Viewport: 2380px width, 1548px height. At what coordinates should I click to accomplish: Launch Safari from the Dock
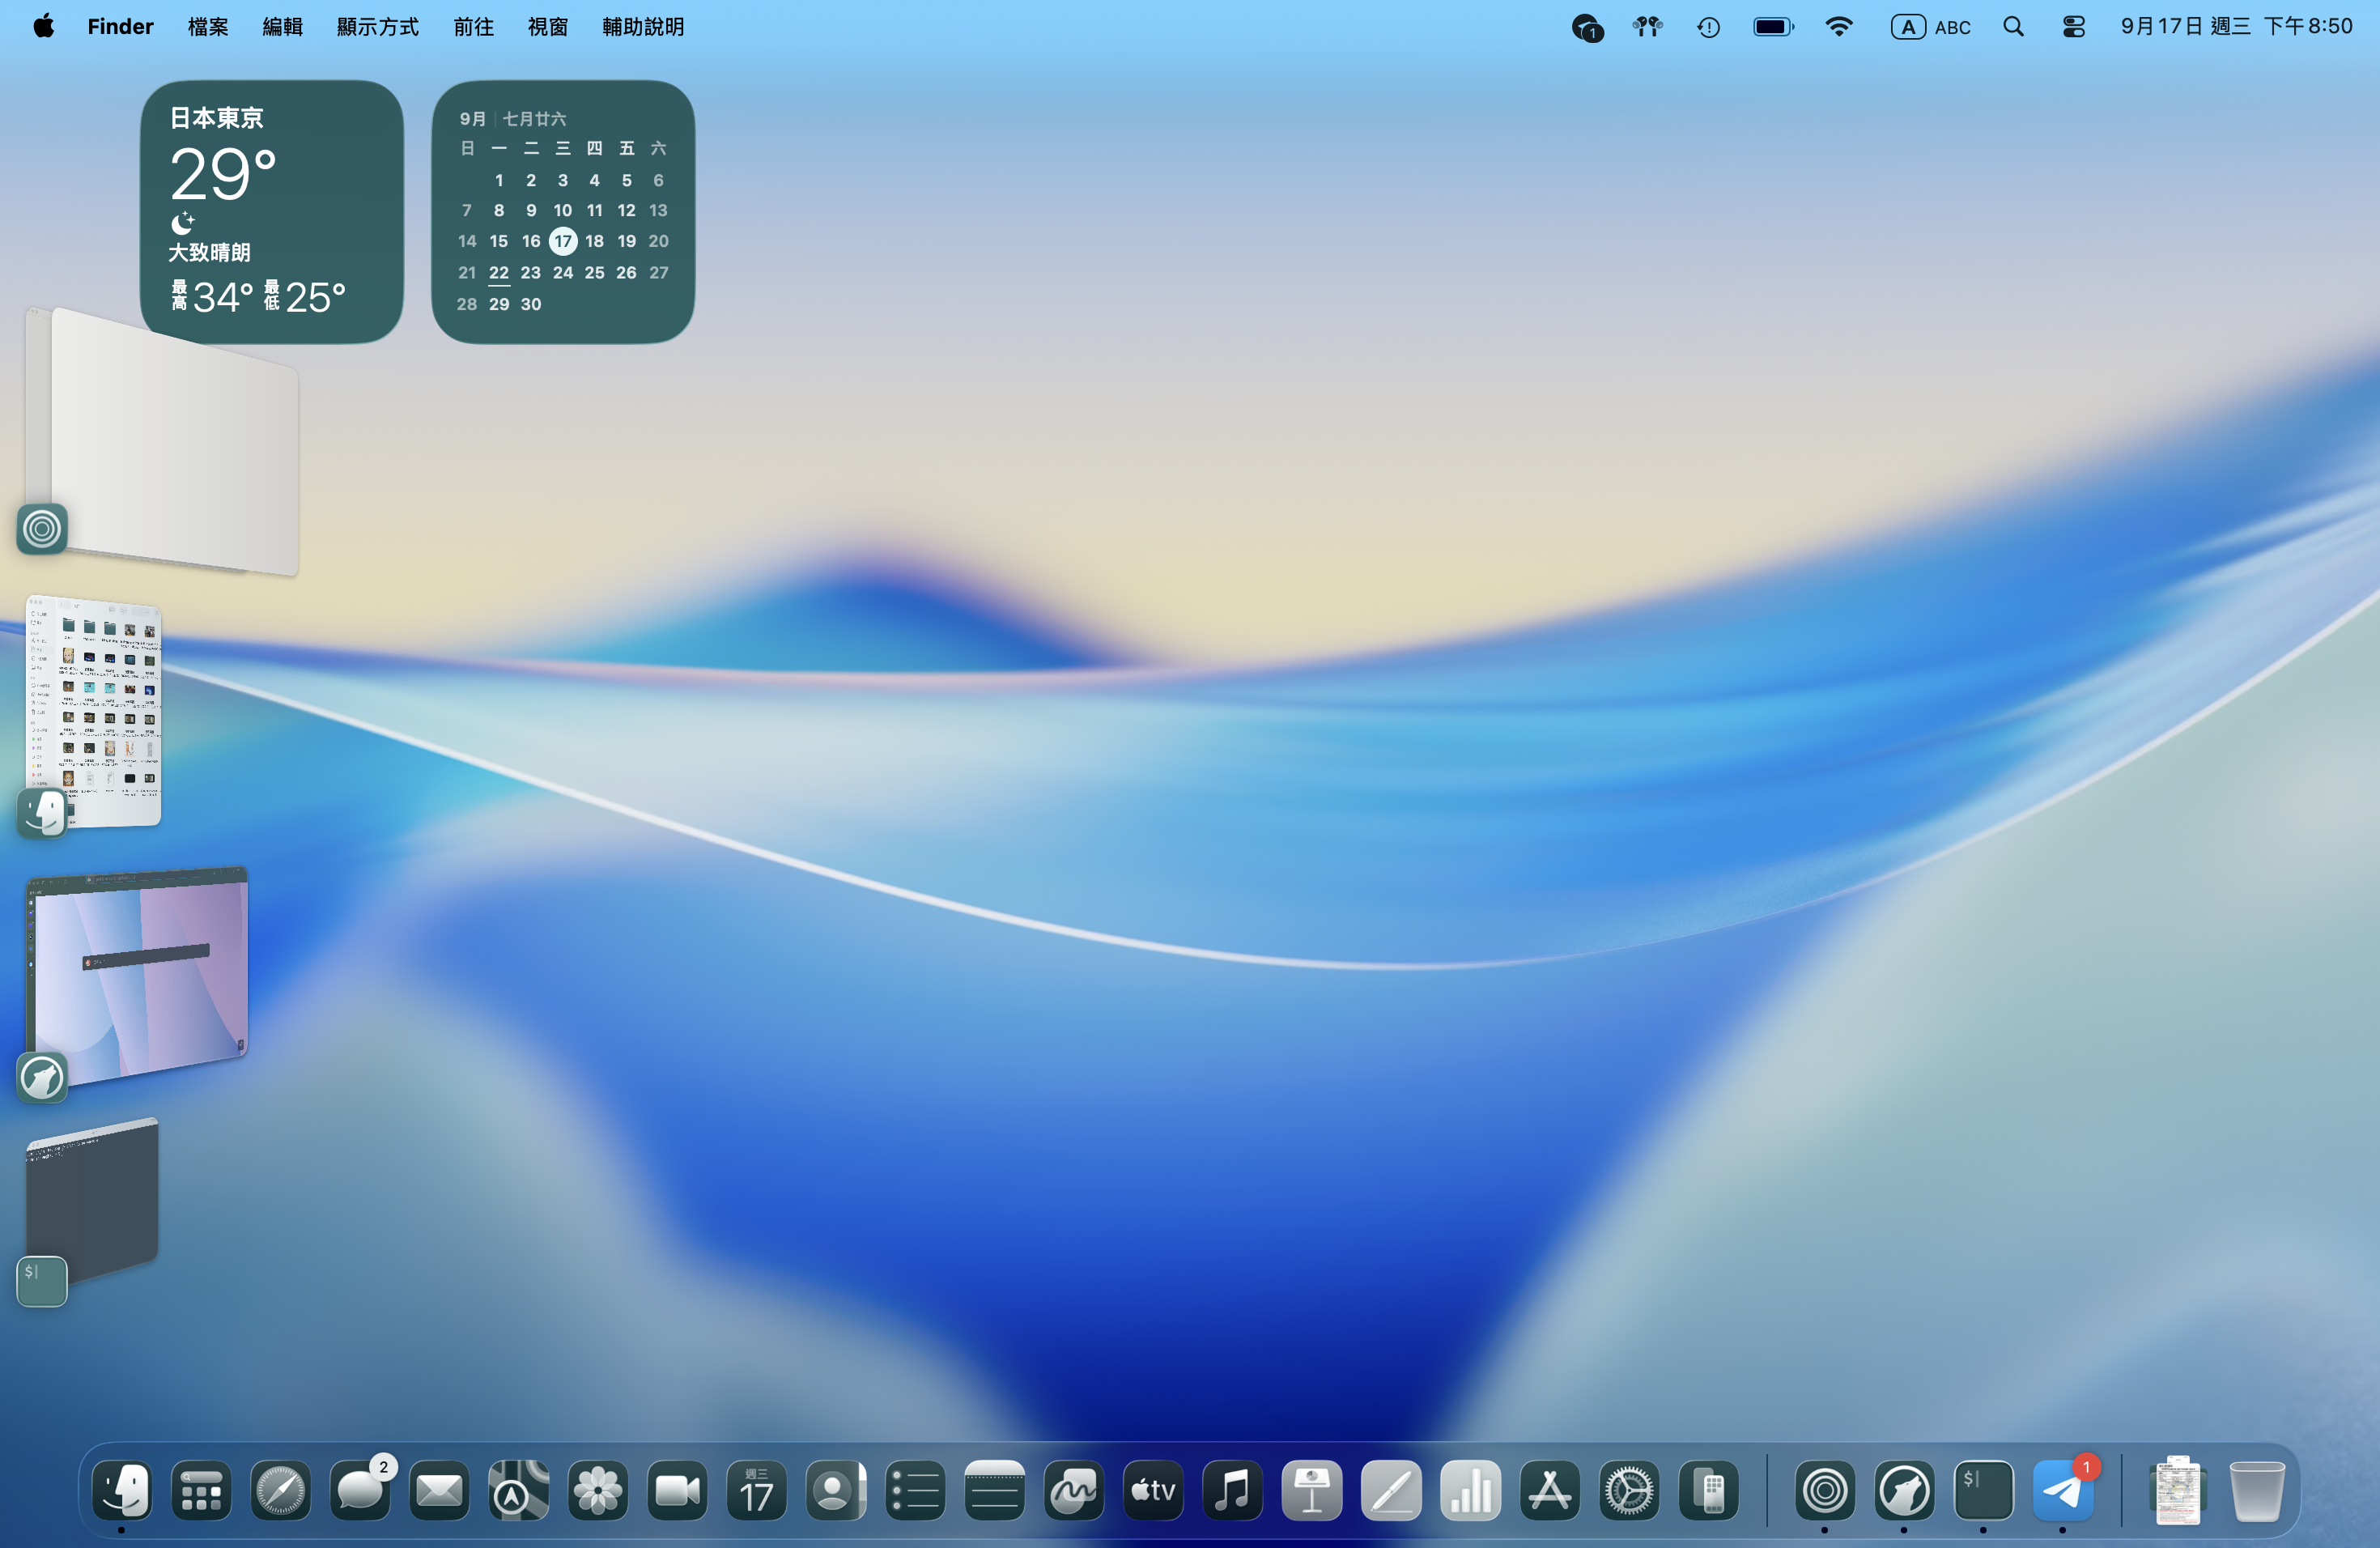point(281,1491)
